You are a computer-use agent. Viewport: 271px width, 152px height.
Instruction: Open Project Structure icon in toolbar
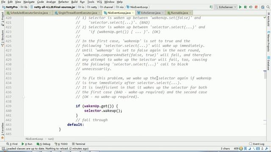click(x=263, y=7)
